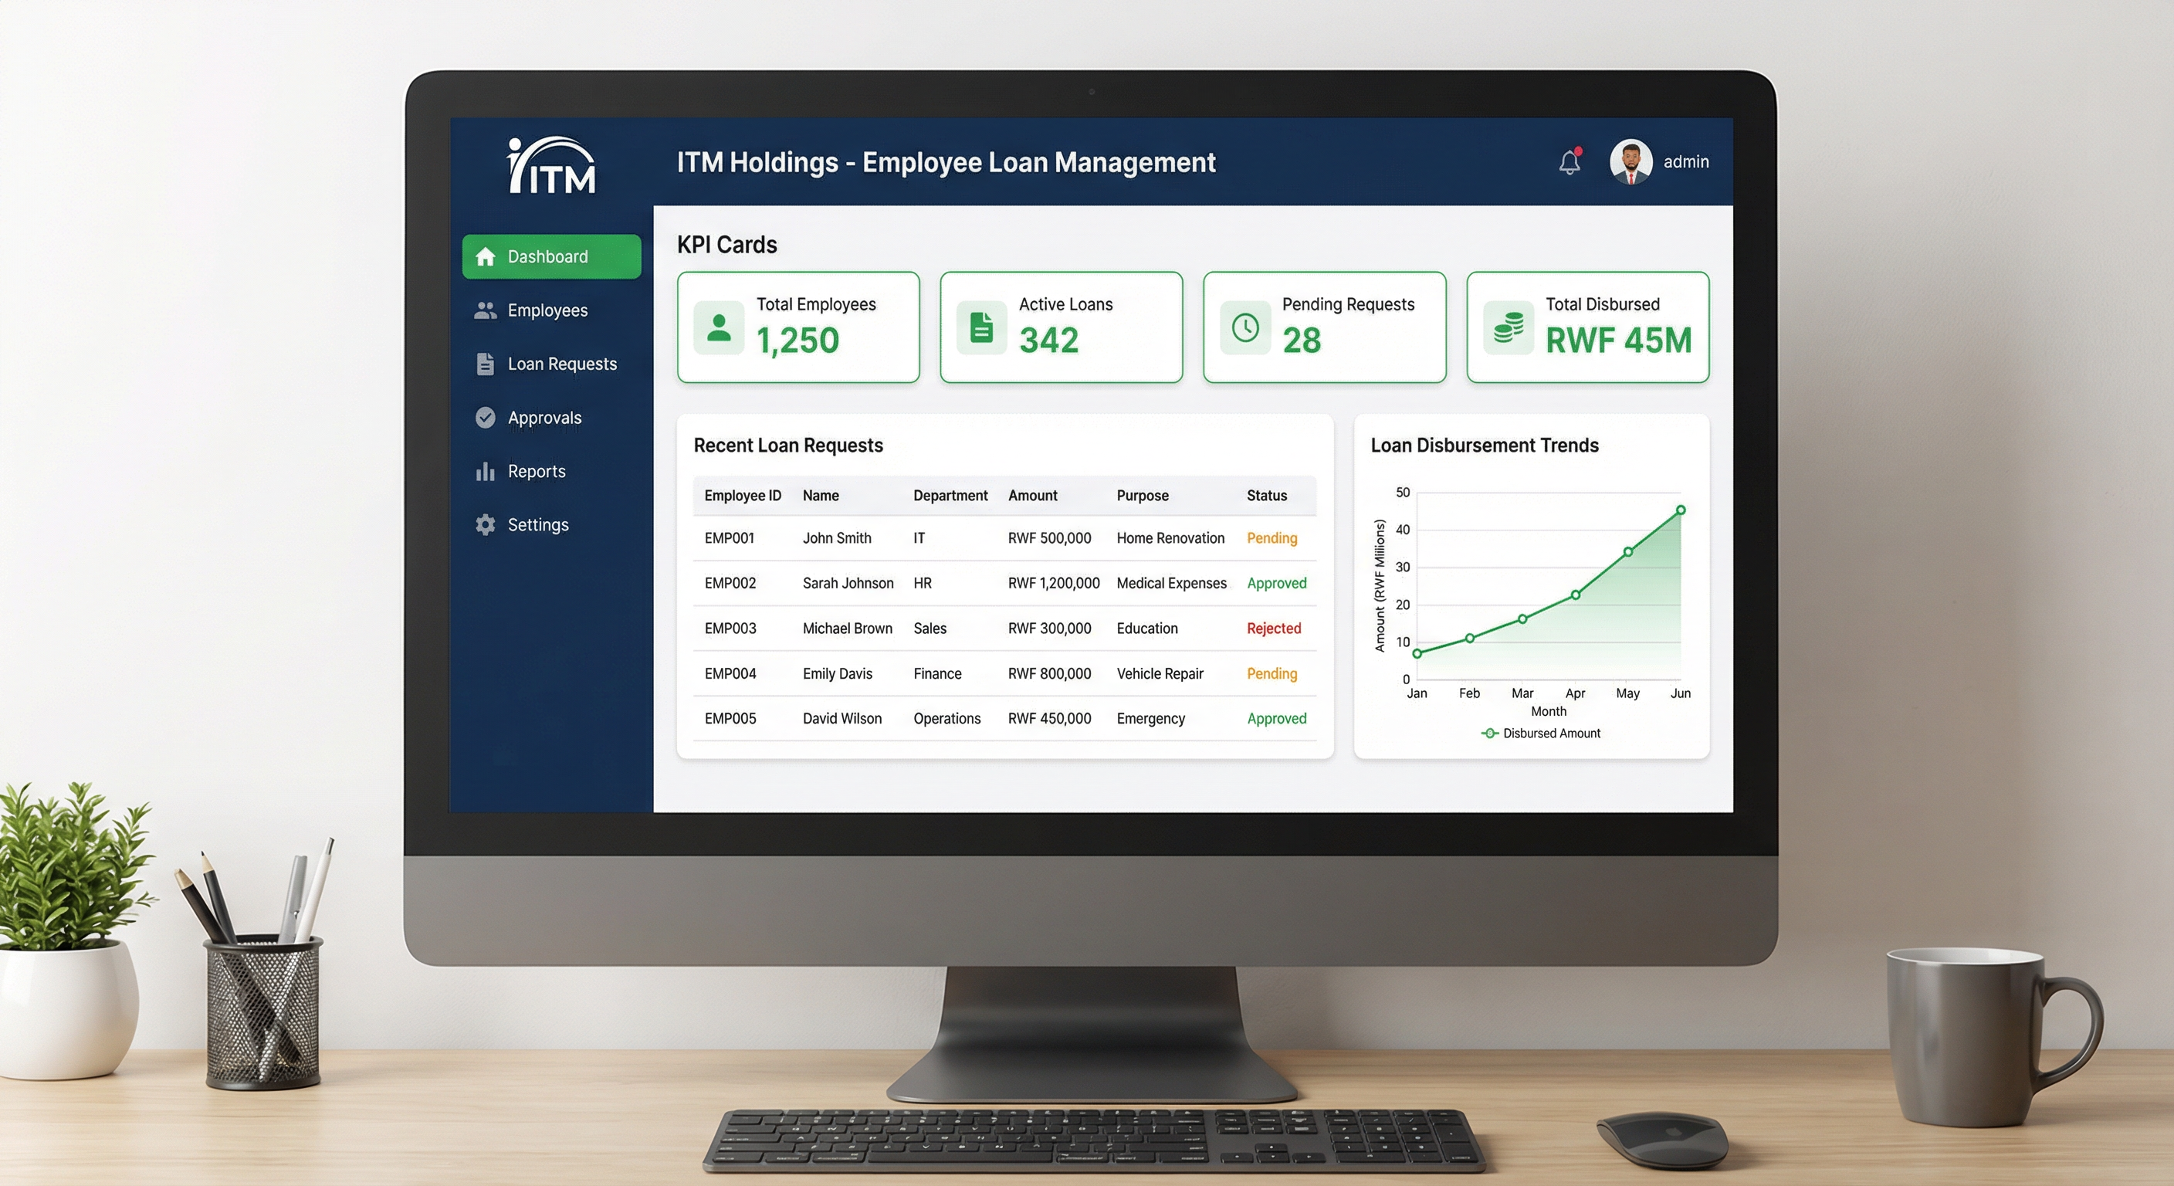Open the Employees sidebar section
This screenshot has height=1186, width=2174.
pyautogui.click(x=547, y=310)
